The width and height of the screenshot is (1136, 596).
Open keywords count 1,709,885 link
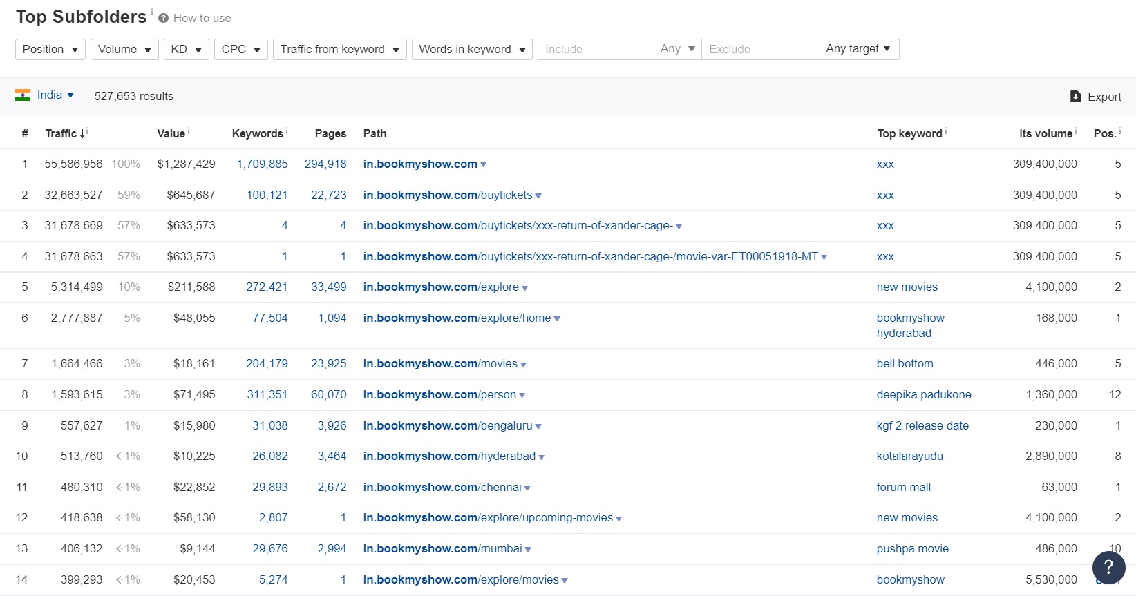click(x=263, y=164)
